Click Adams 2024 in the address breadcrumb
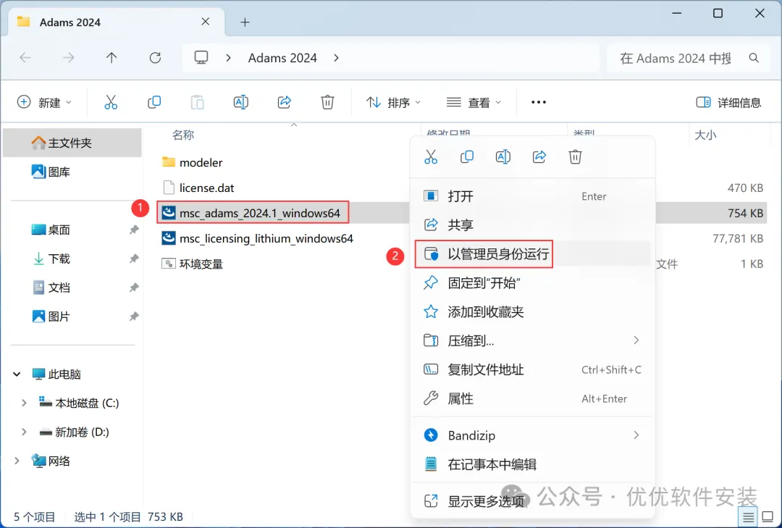The width and height of the screenshot is (782, 528). click(282, 58)
